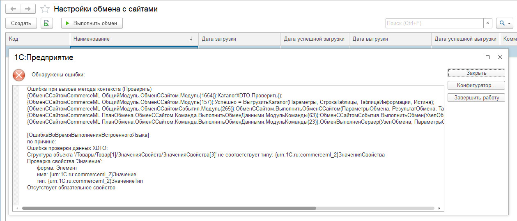Clear the search field with x button

click(487, 23)
